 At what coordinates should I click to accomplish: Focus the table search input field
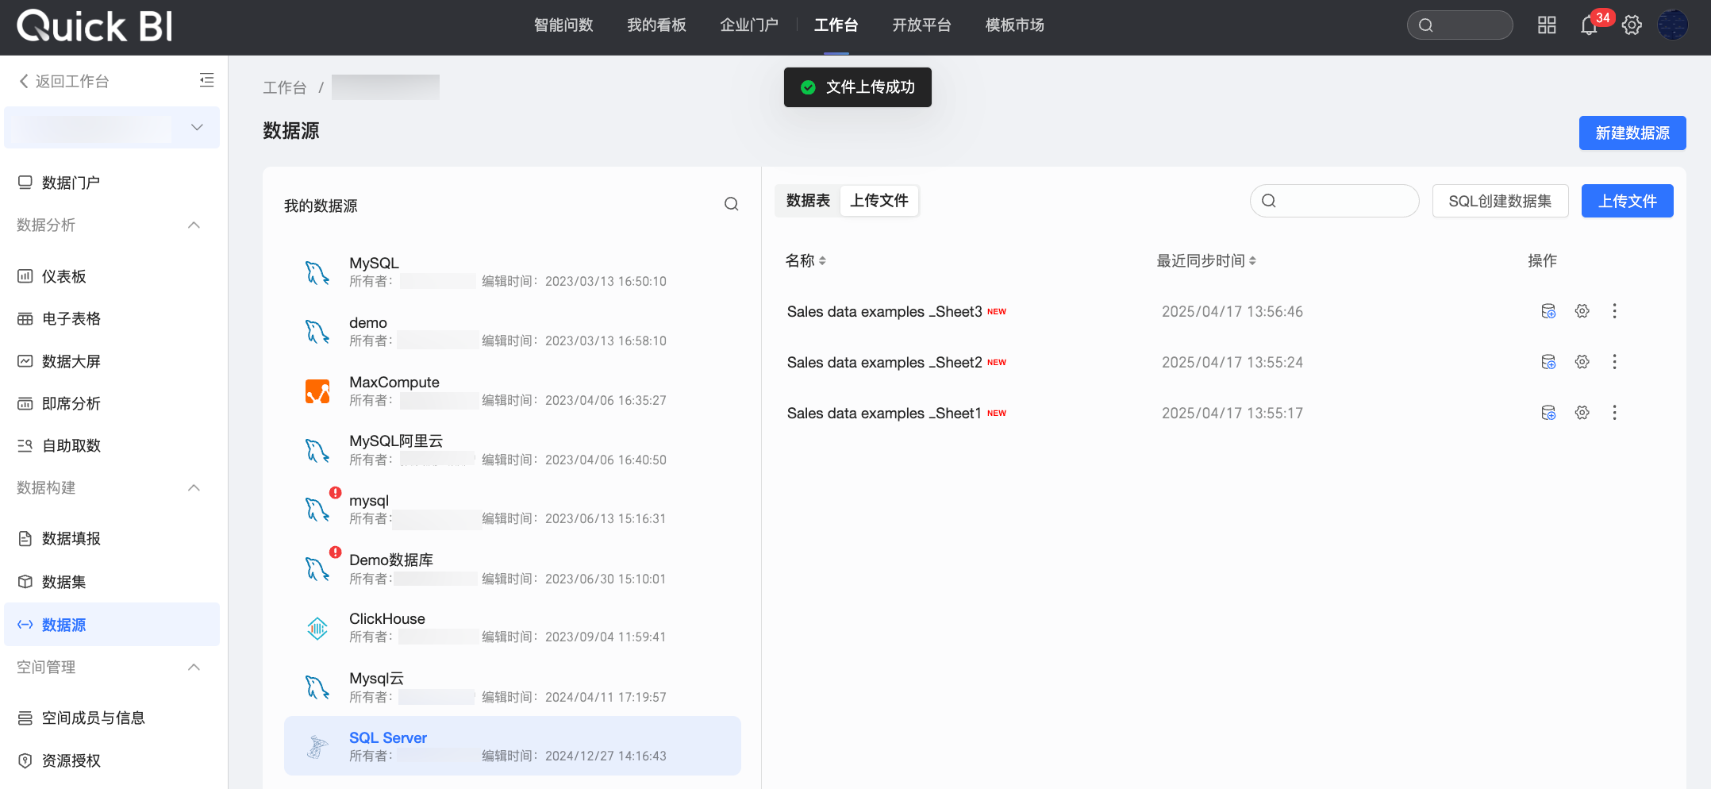click(x=1334, y=201)
